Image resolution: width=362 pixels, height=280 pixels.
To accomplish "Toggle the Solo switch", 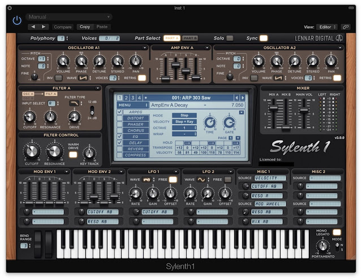I will point(230,38).
